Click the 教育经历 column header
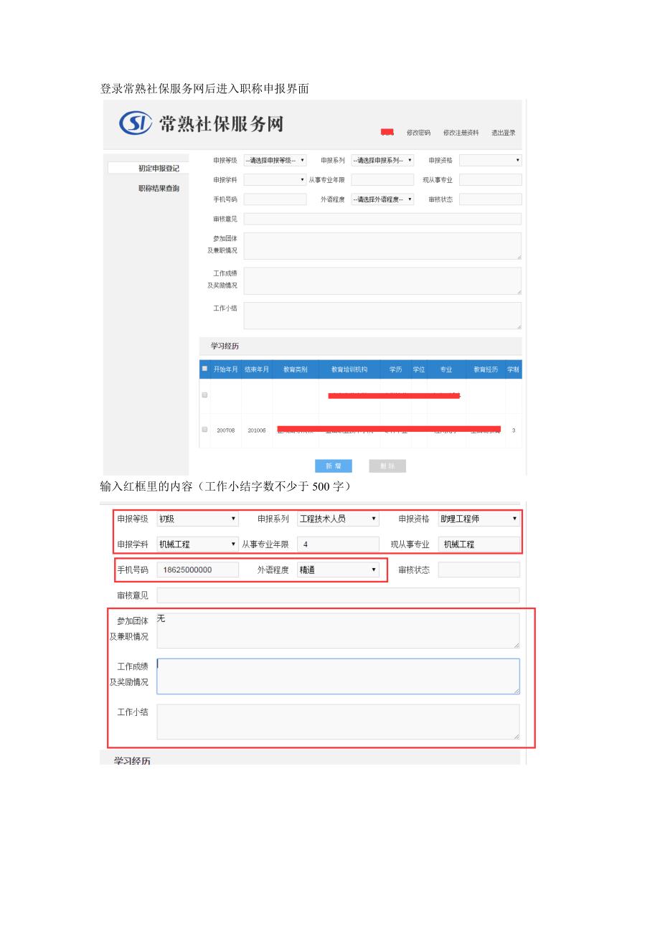Screen dimensions: 660x934 tap(486, 369)
